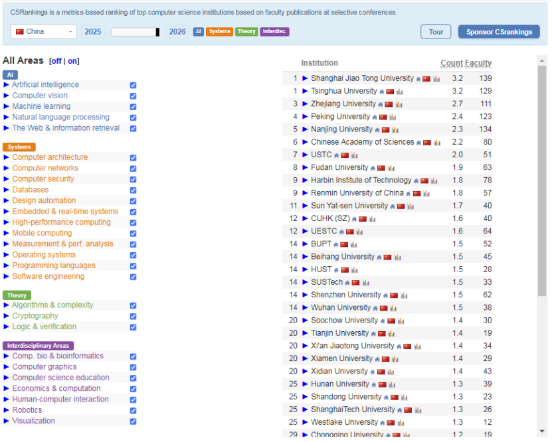View chart icon for Harbin Institute of Technology
Image resolution: width=552 pixels, height=442 pixels.
pyautogui.click(x=433, y=181)
